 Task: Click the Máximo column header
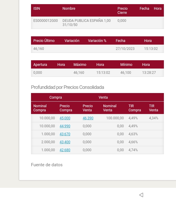[x=80, y=65]
